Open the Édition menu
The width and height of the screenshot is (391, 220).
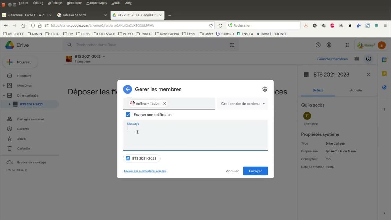pyautogui.click(x=38, y=3)
